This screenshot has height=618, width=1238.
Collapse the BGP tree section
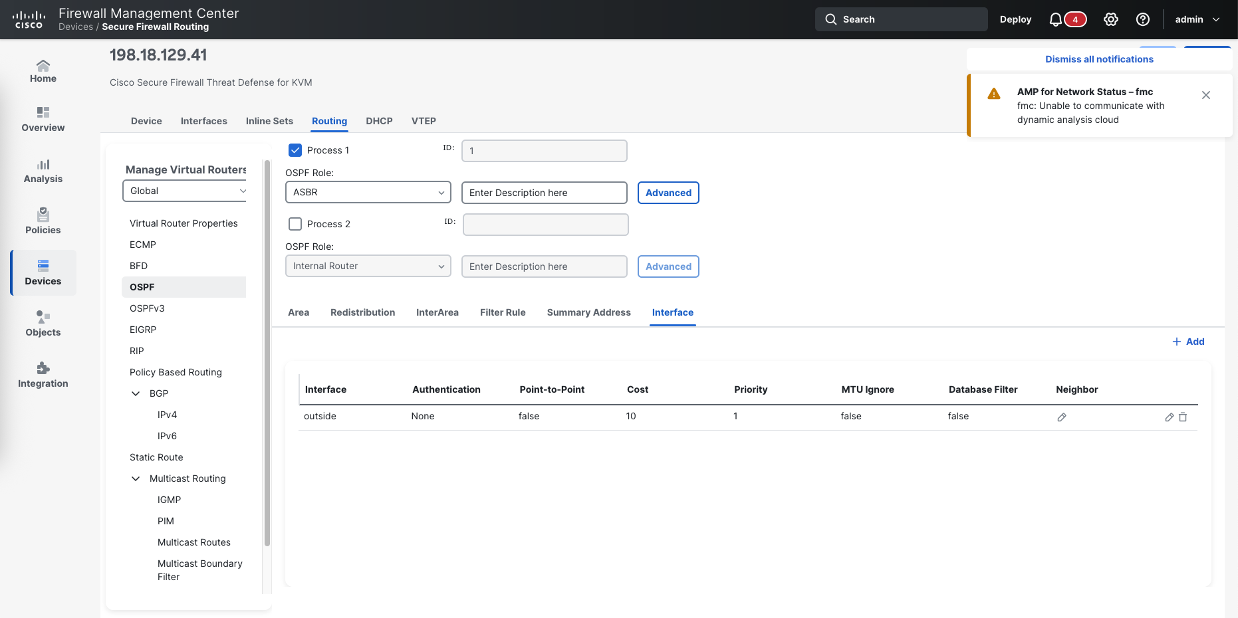click(136, 393)
